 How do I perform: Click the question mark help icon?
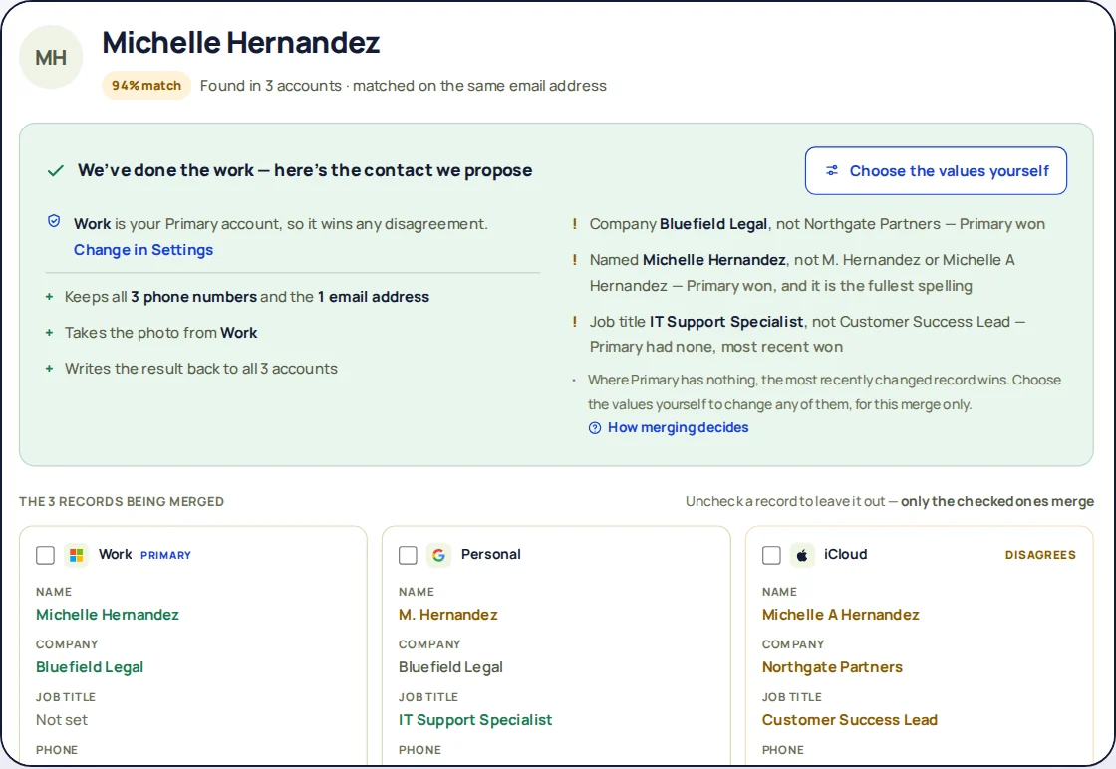tap(595, 428)
